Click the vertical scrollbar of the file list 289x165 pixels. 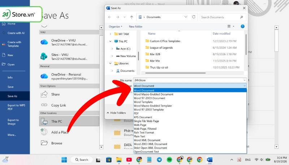click(246, 44)
